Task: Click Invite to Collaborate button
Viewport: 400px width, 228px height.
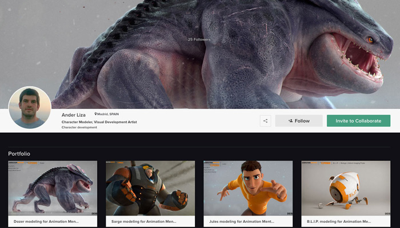Action: [x=358, y=121]
